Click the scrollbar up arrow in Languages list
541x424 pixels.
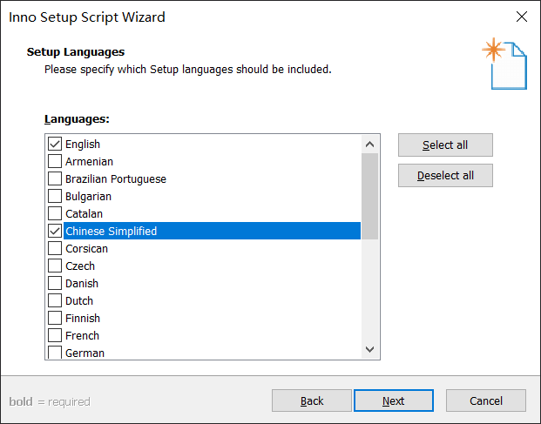tap(370, 145)
